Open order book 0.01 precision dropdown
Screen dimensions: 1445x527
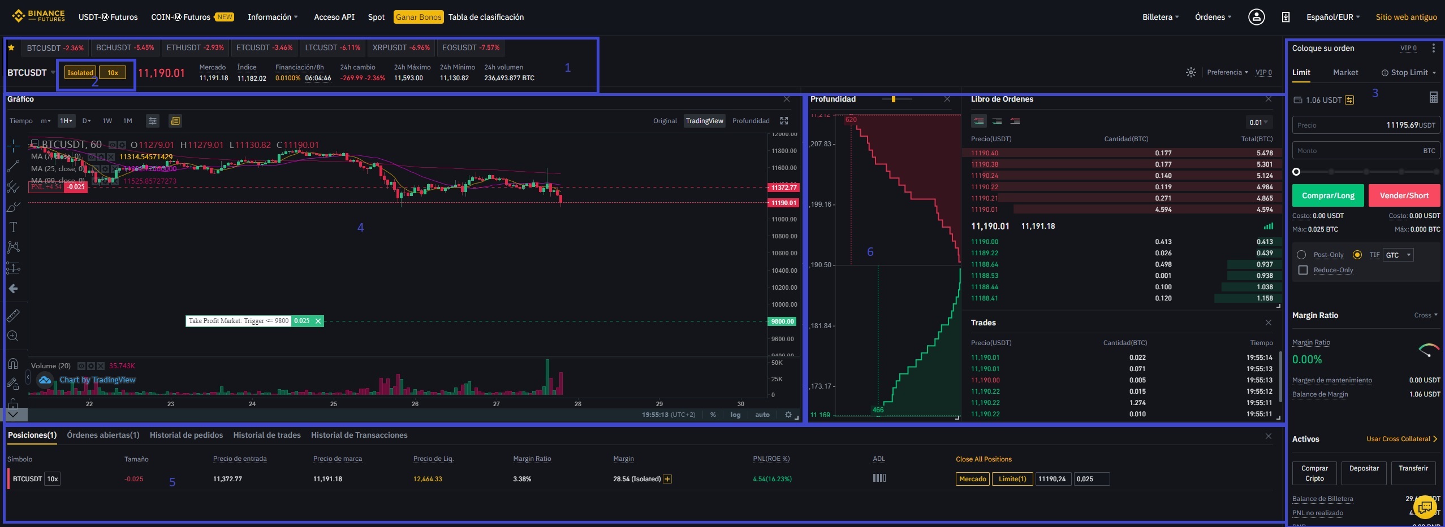(1258, 122)
